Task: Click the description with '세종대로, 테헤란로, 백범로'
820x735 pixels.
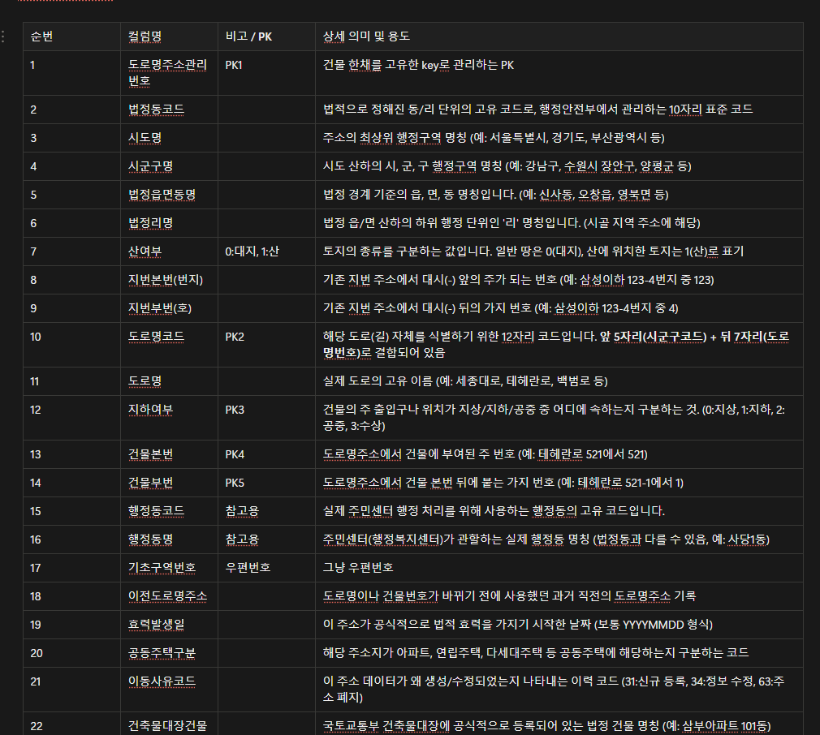Action: 559,381
